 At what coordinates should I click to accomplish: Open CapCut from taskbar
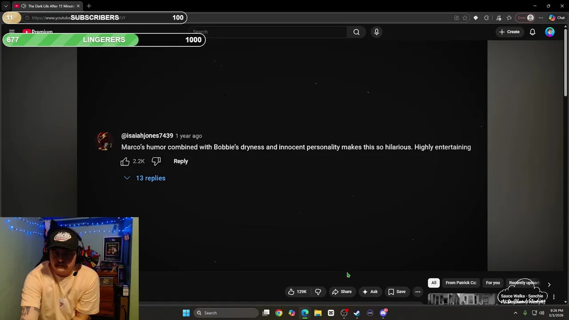click(331, 313)
